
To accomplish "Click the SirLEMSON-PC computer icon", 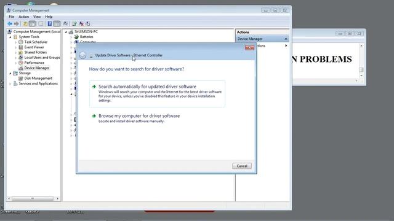I will 71,32.
